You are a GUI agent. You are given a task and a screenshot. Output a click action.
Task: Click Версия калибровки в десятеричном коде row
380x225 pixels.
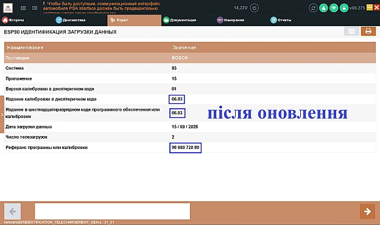[x=190, y=89]
